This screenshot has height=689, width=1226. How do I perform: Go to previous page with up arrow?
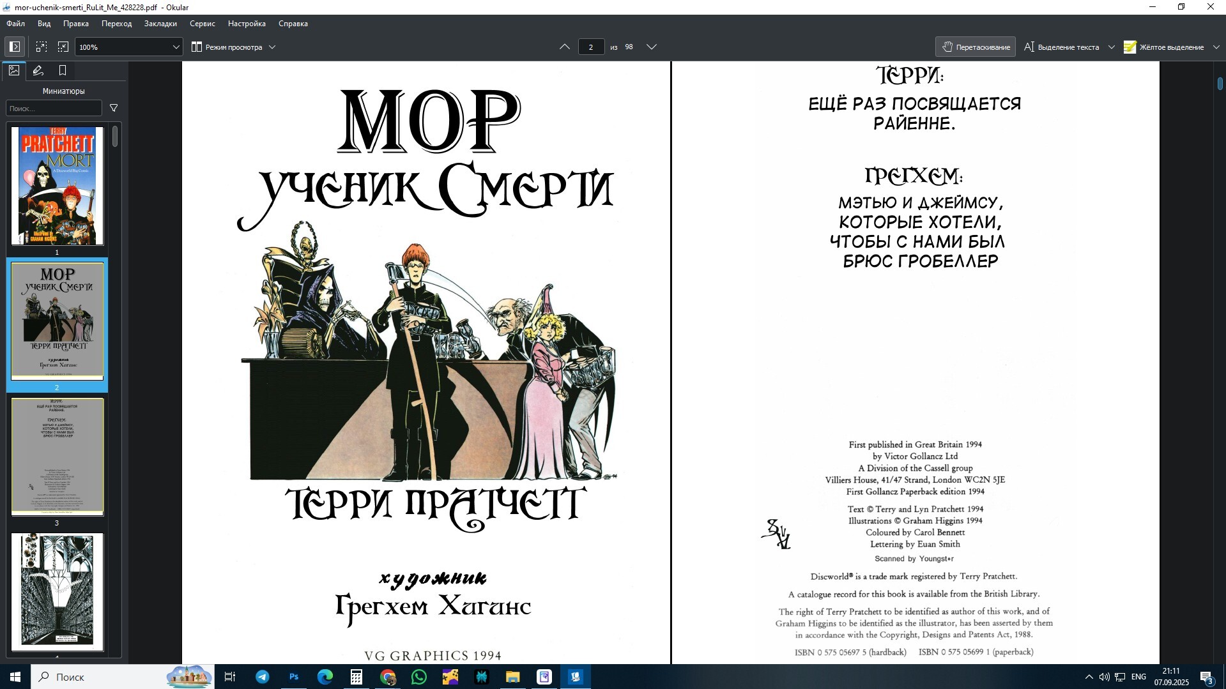(565, 47)
